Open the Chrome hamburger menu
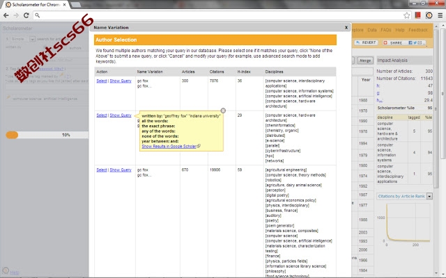Viewport: 446px width, 278px height. (440, 15)
